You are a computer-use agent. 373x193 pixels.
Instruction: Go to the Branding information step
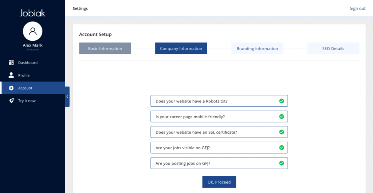(257, 48)
